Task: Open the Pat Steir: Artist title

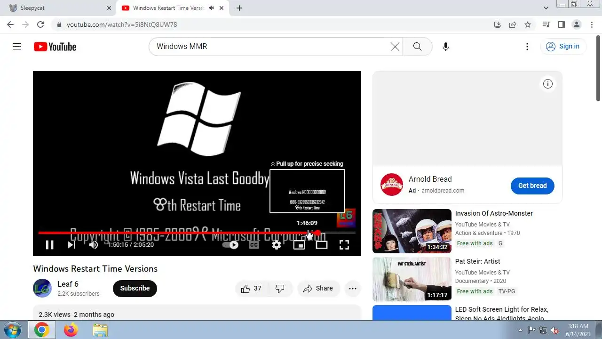Action: coord(477,261)
